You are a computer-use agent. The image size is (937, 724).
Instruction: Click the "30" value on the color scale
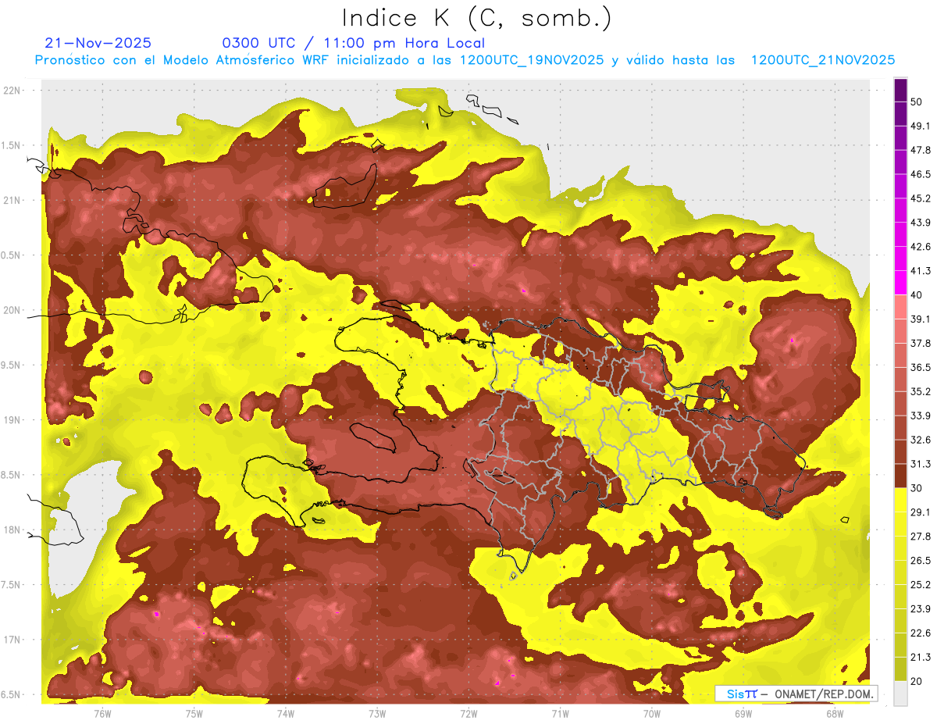(x=917, y=488)
